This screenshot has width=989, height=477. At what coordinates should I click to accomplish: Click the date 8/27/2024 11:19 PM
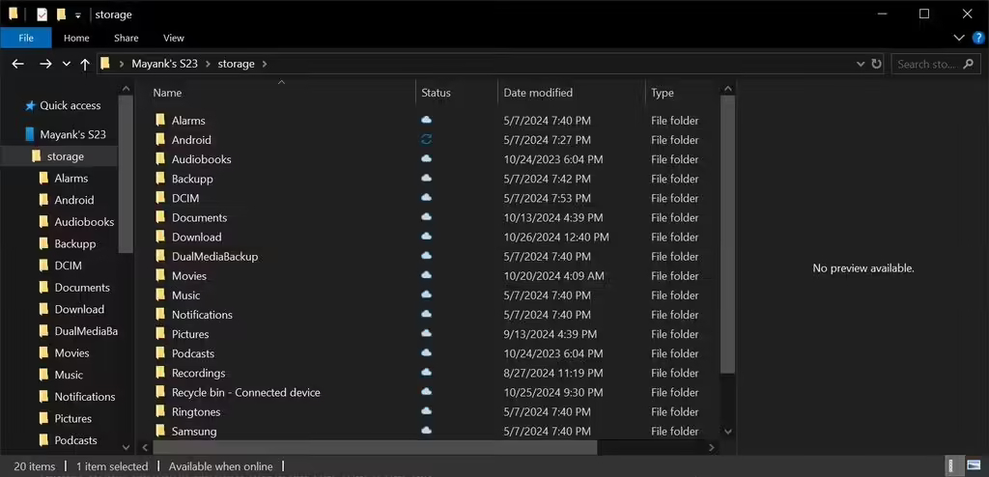pos(553,373)
